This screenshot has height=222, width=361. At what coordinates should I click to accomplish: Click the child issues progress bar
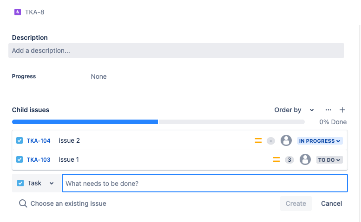pyautogui.click(x=158, y=122)
